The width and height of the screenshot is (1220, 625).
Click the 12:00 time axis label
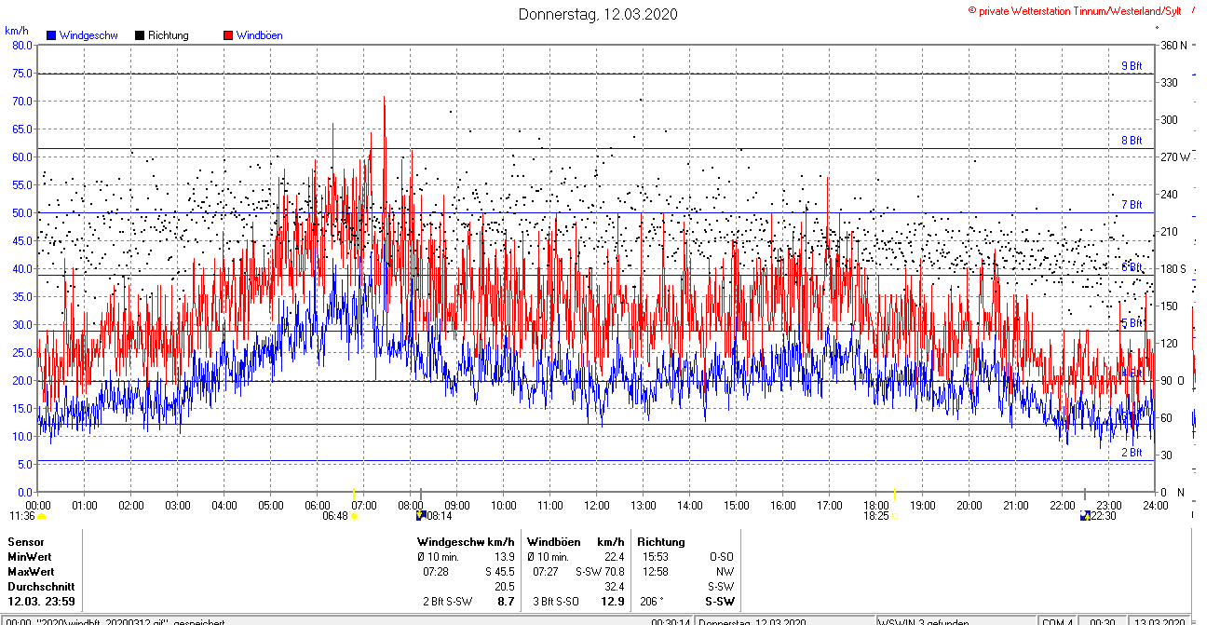[x=597, y=506]
